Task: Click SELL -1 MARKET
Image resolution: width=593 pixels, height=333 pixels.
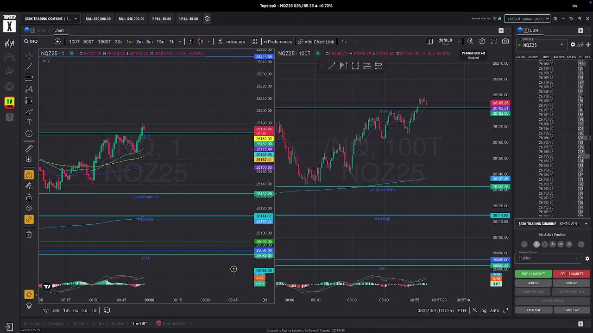Action: coord(572,274)
